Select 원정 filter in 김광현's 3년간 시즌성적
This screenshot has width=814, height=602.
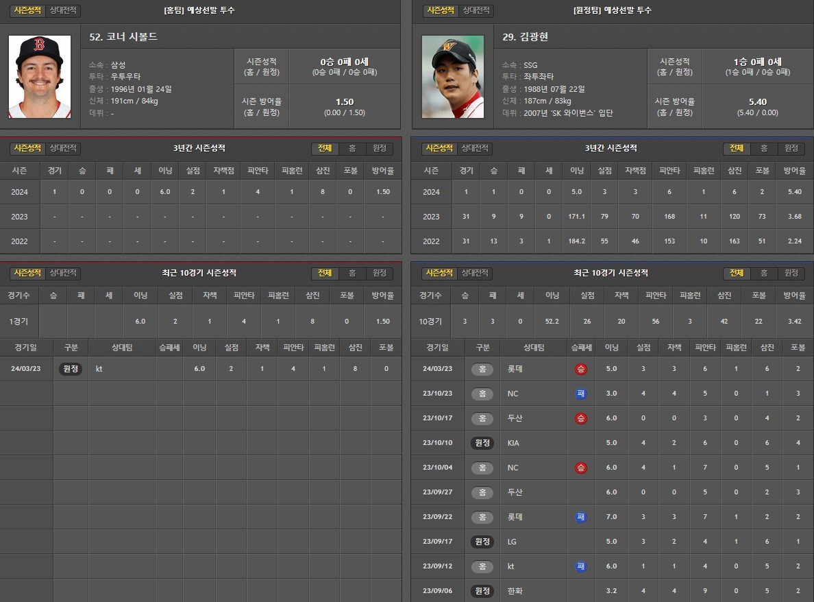pos(791,149)
